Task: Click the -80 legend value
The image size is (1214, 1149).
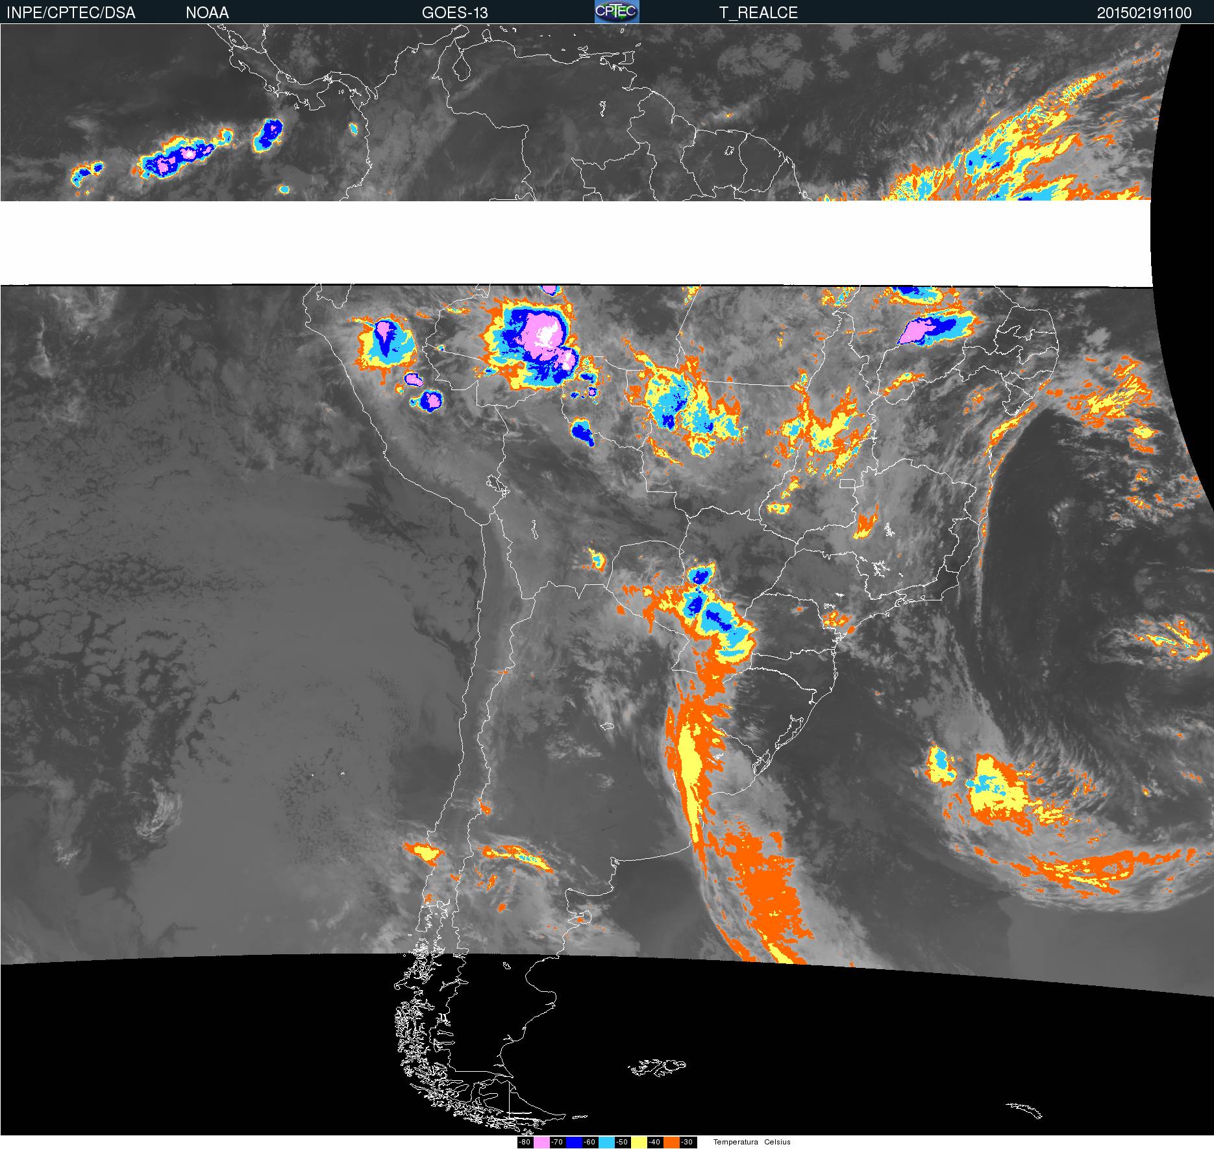Action: [525, 1143]
